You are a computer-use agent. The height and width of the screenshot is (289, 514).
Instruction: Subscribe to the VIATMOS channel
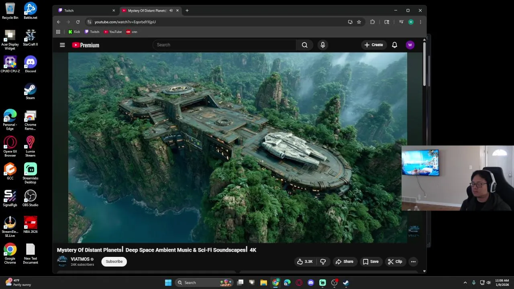coord(114,262)
